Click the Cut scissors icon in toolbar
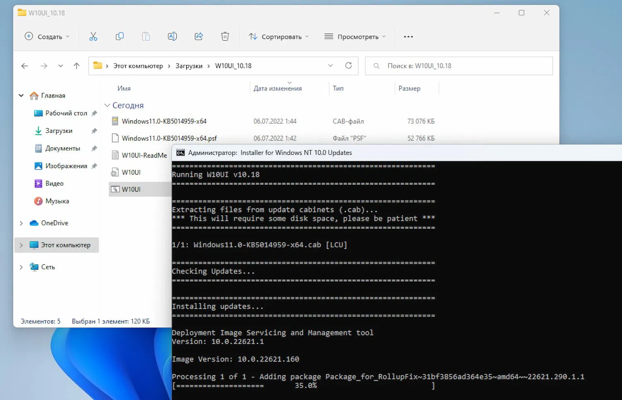The width and height of the screenshot is (622, 400). pos(93,37)
